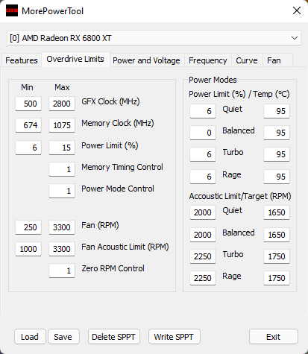The image size is (308, 354).
Task: Click the GFX Clock (MHz) label
Action: pos(110,101)
